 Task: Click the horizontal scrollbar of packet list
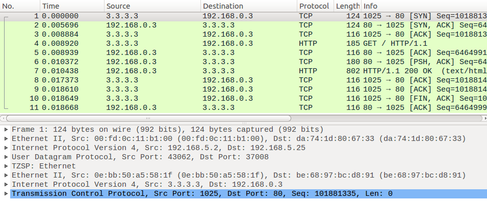(148, 119)
